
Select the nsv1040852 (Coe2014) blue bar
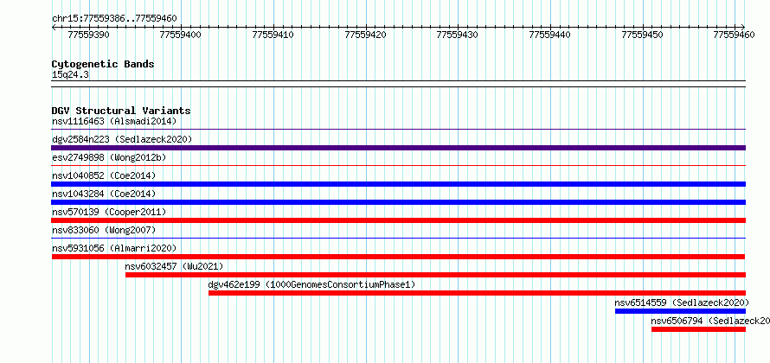click(398, 184)
